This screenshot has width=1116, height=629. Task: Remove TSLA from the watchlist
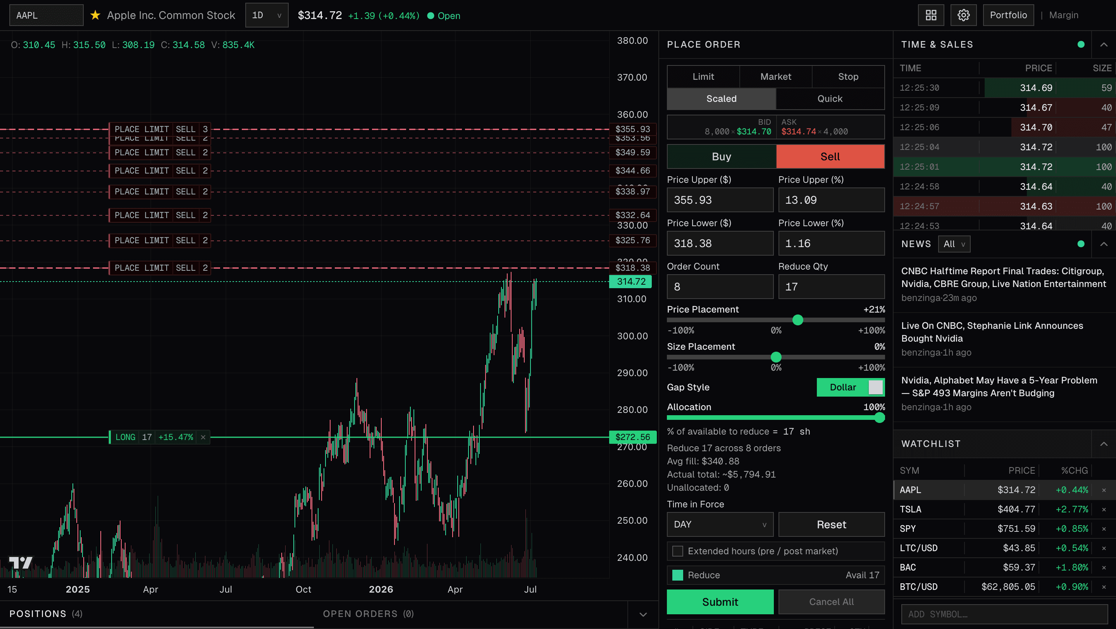click(x=1104, y=510)
